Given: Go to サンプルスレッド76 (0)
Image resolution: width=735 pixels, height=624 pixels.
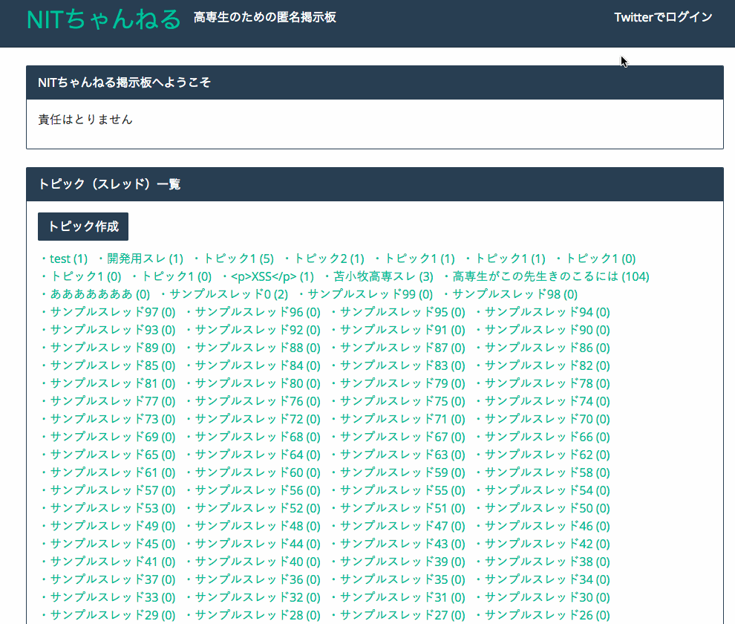Looking at the screenshot, I should [x=258, y=401].
